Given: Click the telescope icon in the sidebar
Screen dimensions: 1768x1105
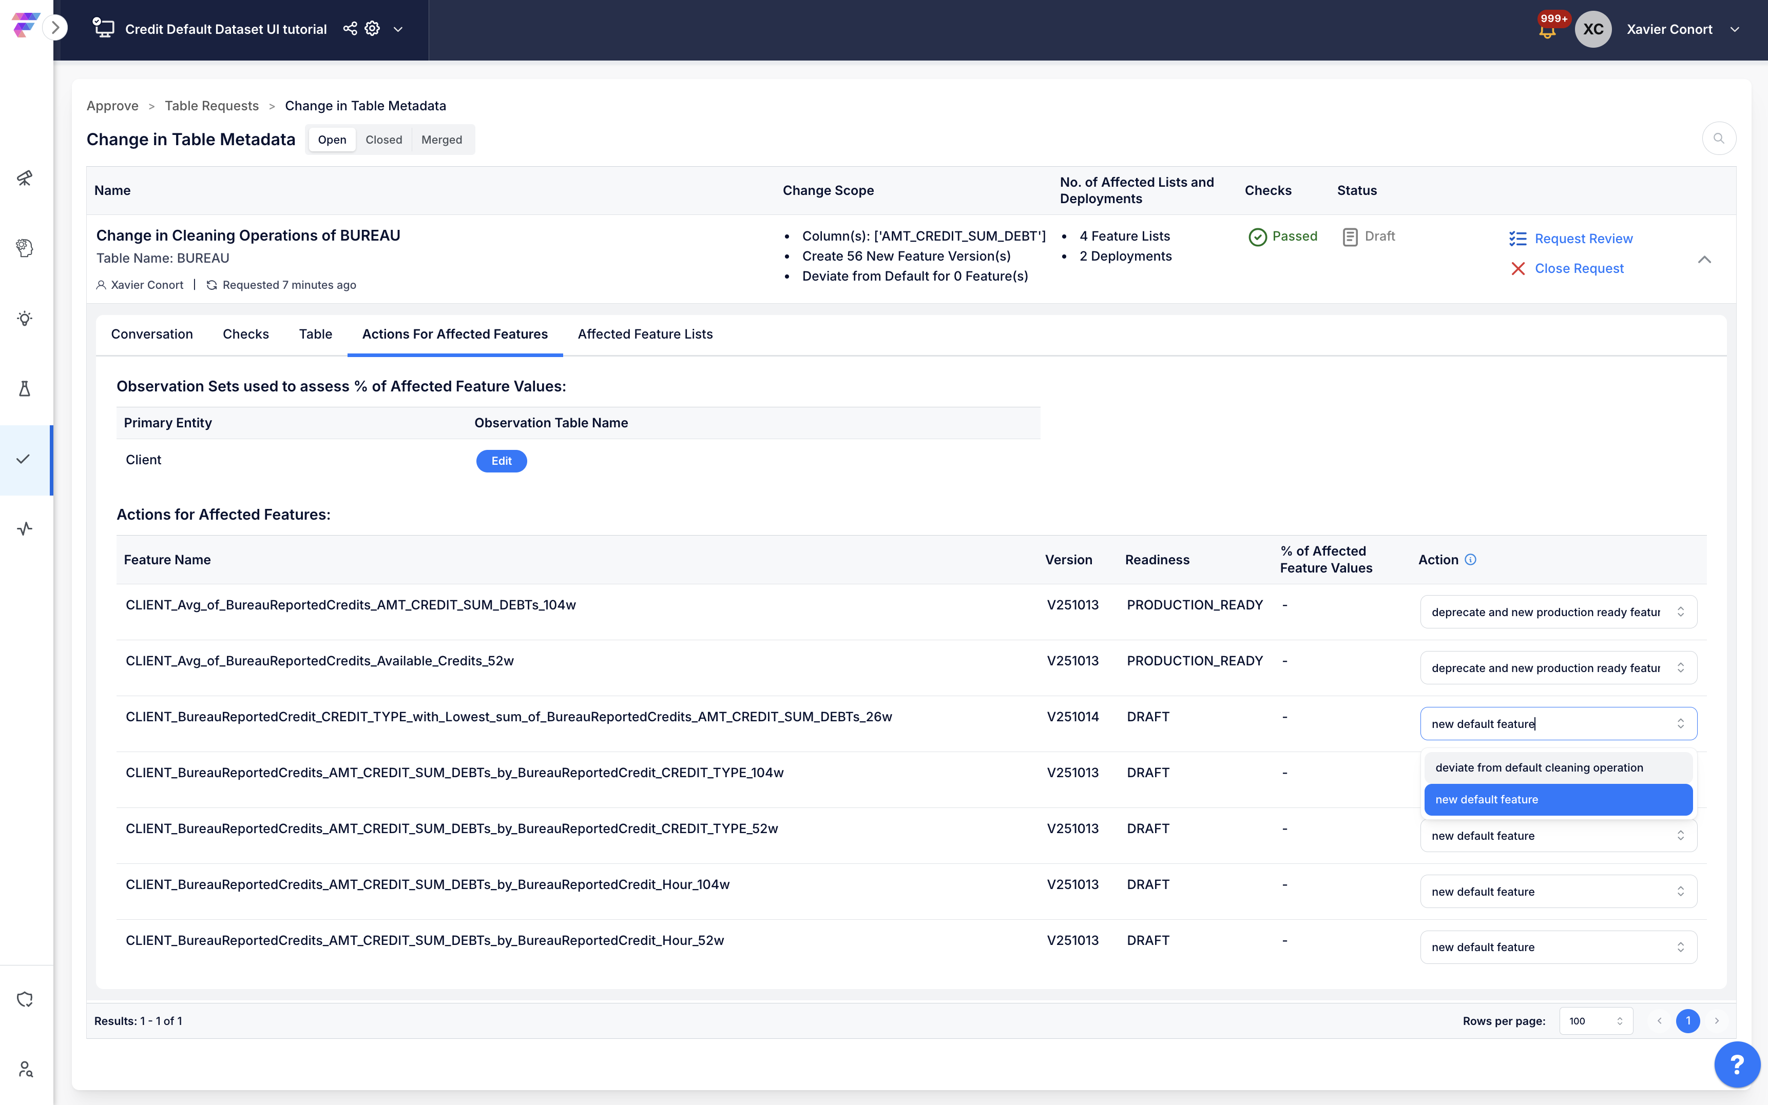Looking at the screenshot, I should click(25, 177).
